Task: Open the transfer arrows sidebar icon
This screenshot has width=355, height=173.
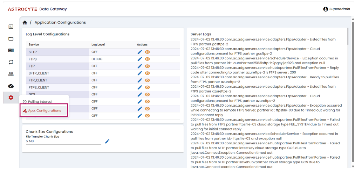Action: click(x=11, y=62)
